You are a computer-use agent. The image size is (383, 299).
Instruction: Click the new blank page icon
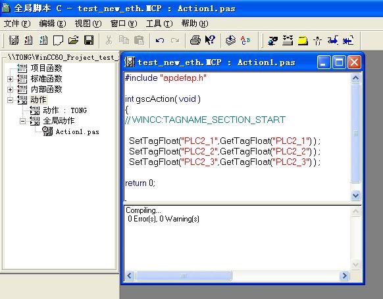click(x=58, y=40)
